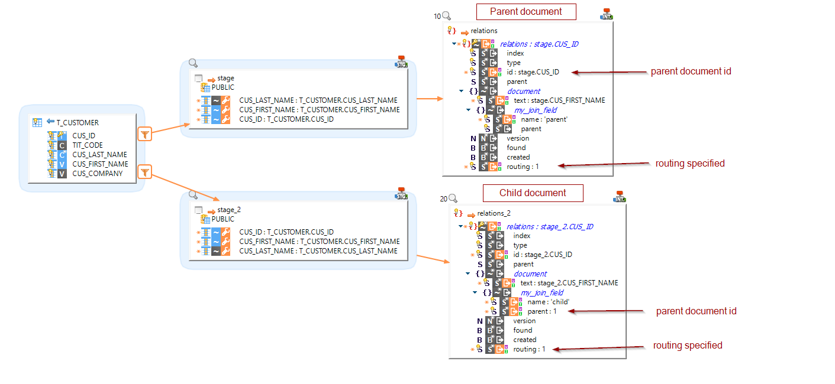Collapse the my_join_field node in Child document
The width and height of the screenshot is (835, 384).
click(475, 292)
